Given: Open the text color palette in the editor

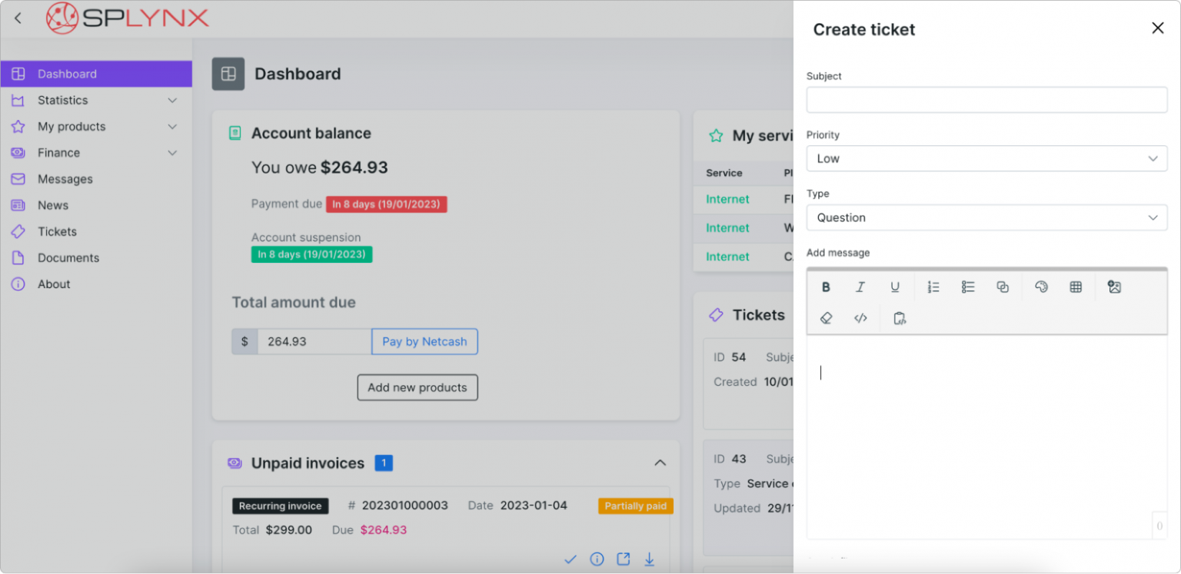Looking at the screenshot, I should tap(1041, 287).
